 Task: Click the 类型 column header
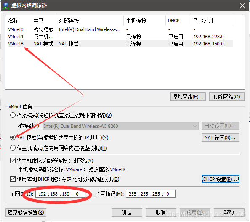(x=43, y=21)
